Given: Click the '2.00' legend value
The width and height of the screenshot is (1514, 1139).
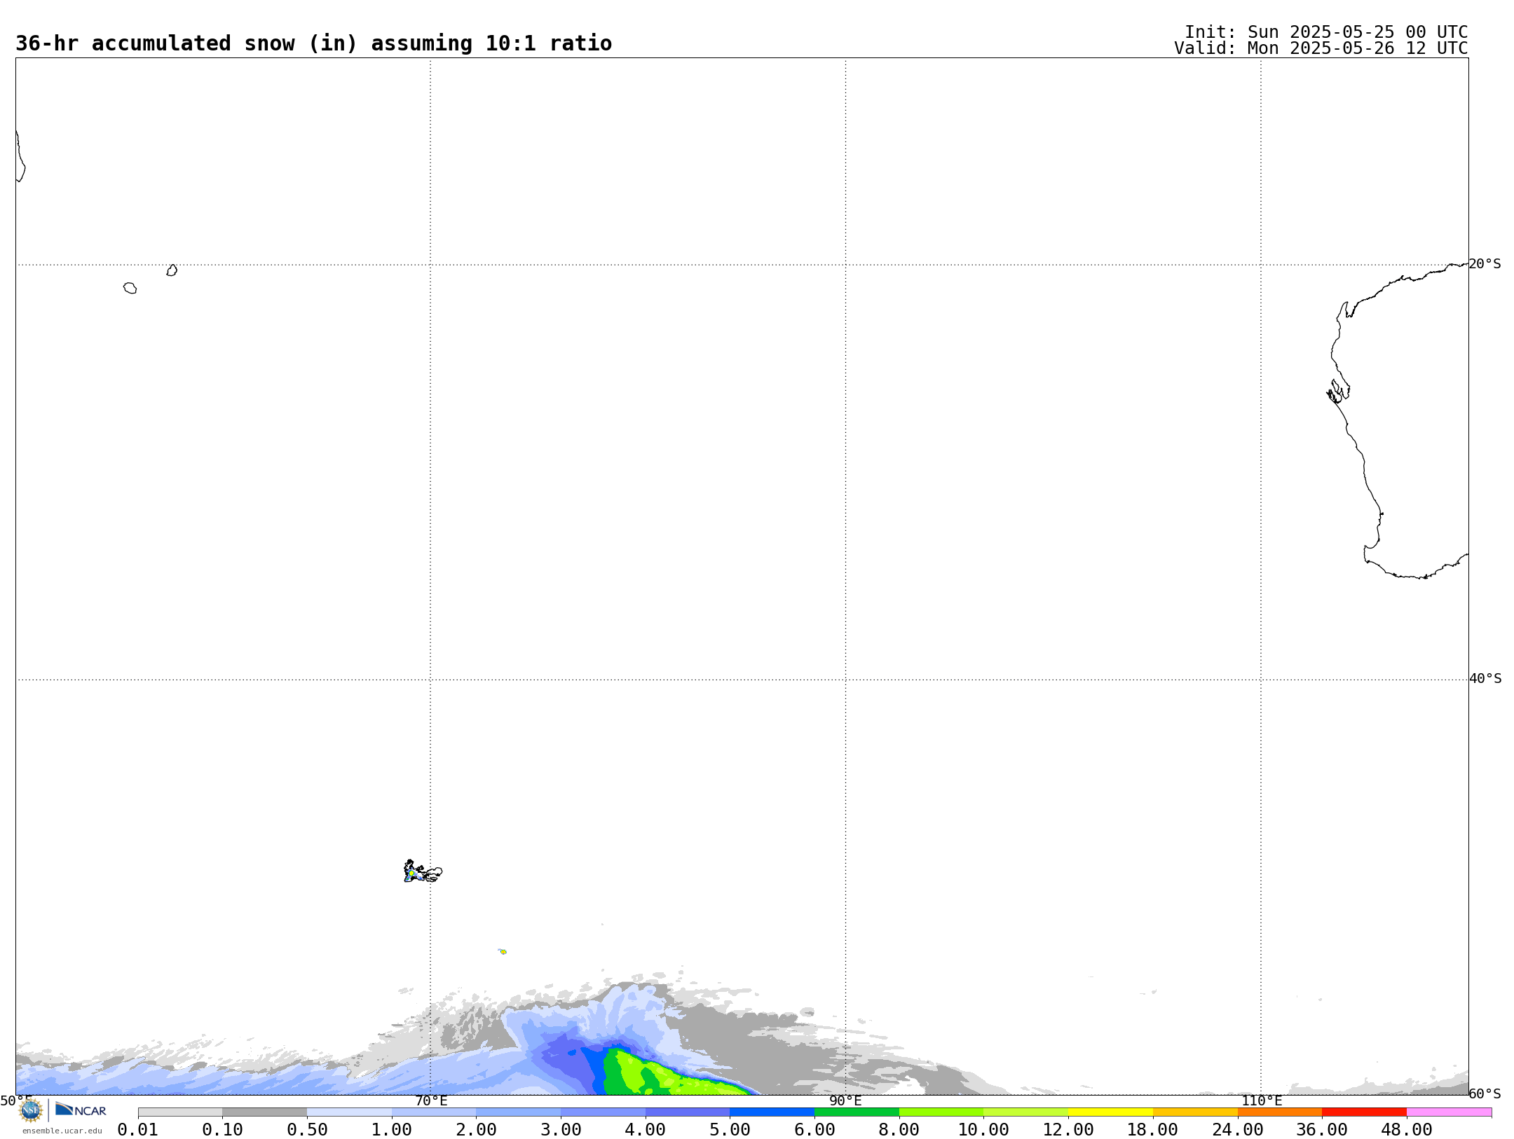Looking at the screenshot, I should point(476,1130).
